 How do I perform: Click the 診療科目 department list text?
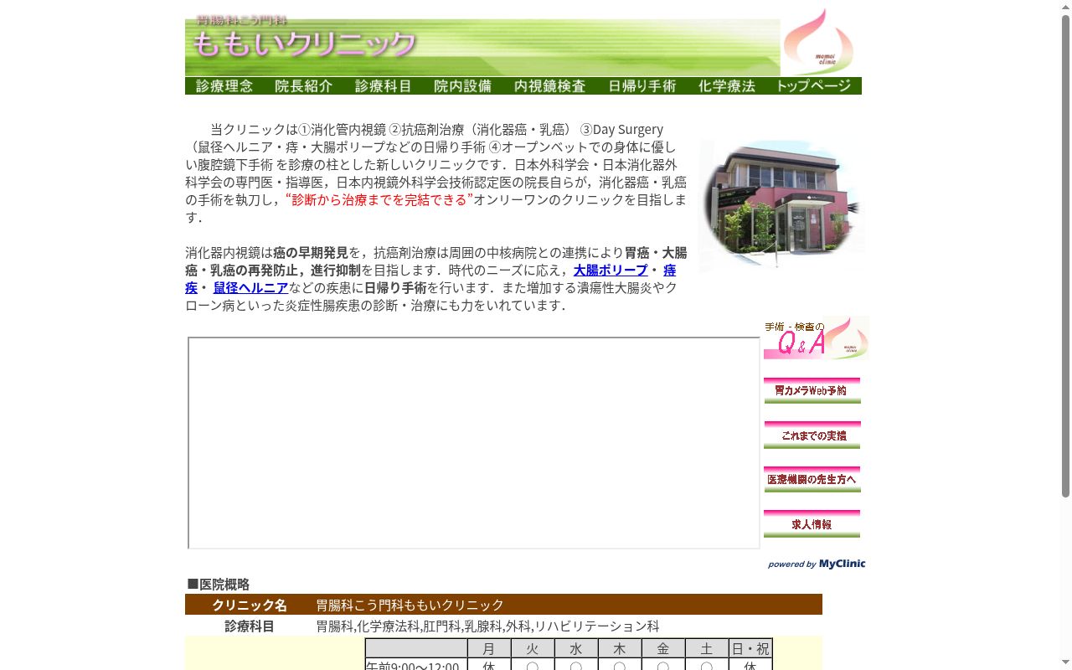[x=487, y=626]
